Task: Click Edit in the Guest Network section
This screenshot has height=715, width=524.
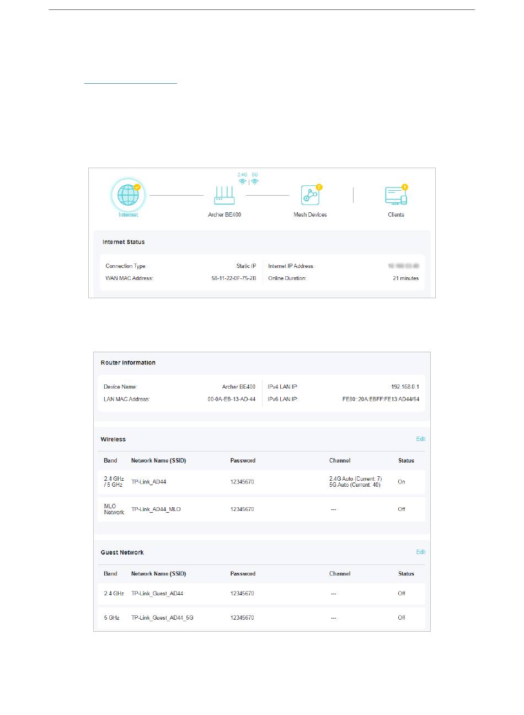Action: pos(421,552)
